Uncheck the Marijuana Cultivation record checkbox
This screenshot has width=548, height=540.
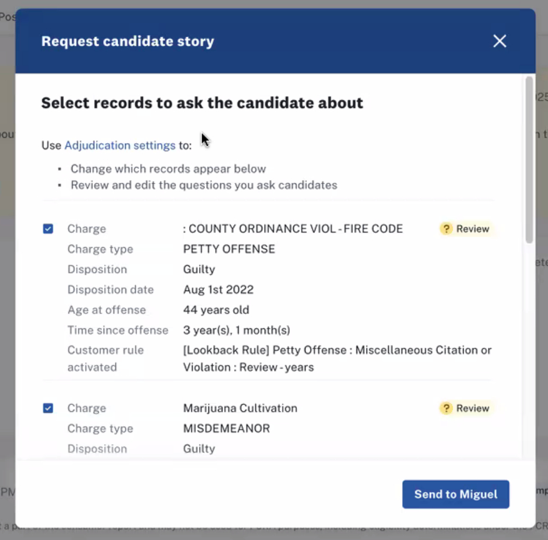pyautogui.click(x=48, y=409)
